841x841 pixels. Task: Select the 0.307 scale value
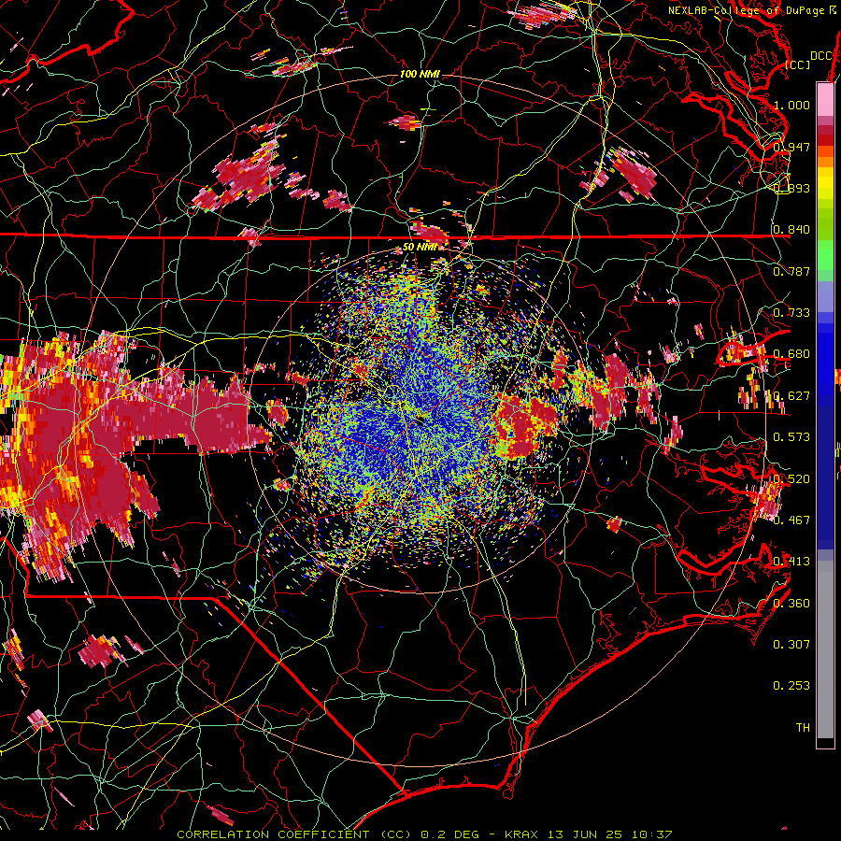coord(791,645)
